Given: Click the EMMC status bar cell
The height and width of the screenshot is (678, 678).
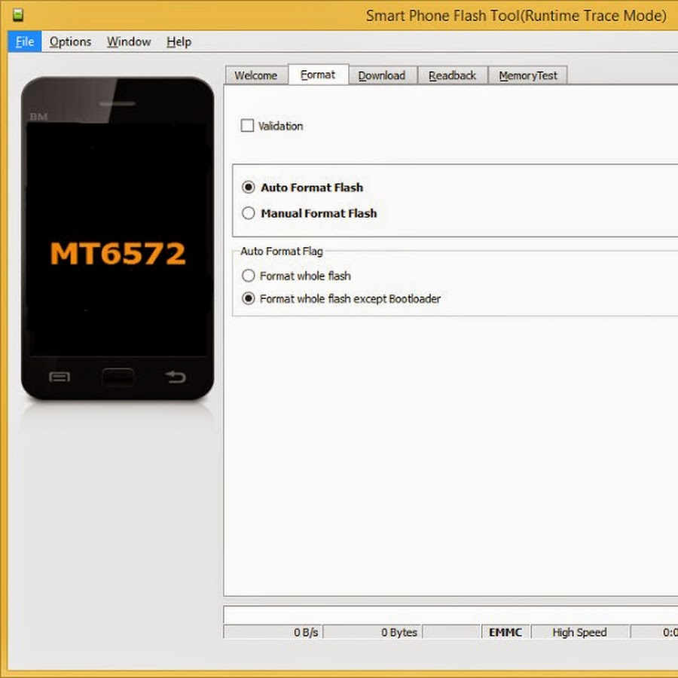Looking at the screenshot, I should [505, 632].
